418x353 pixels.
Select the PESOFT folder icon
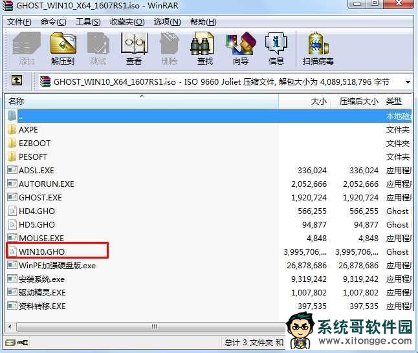coord(12,157)
